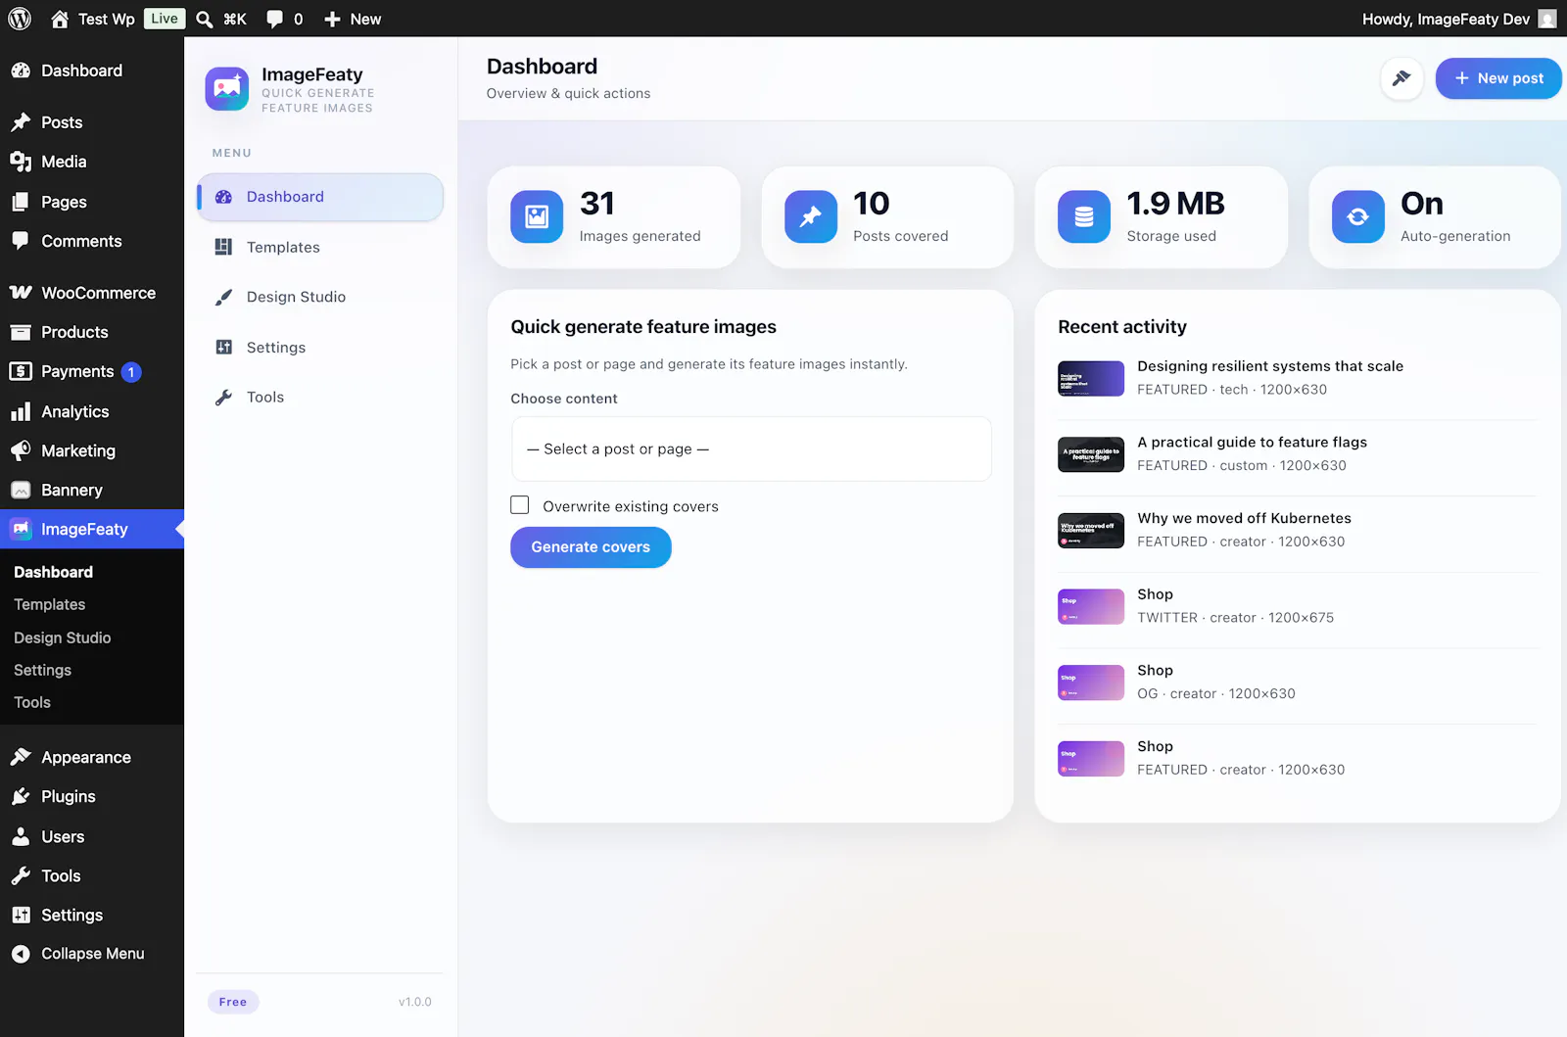Open the Shop FEATURED activity thumbnail

click(1091, 759)
